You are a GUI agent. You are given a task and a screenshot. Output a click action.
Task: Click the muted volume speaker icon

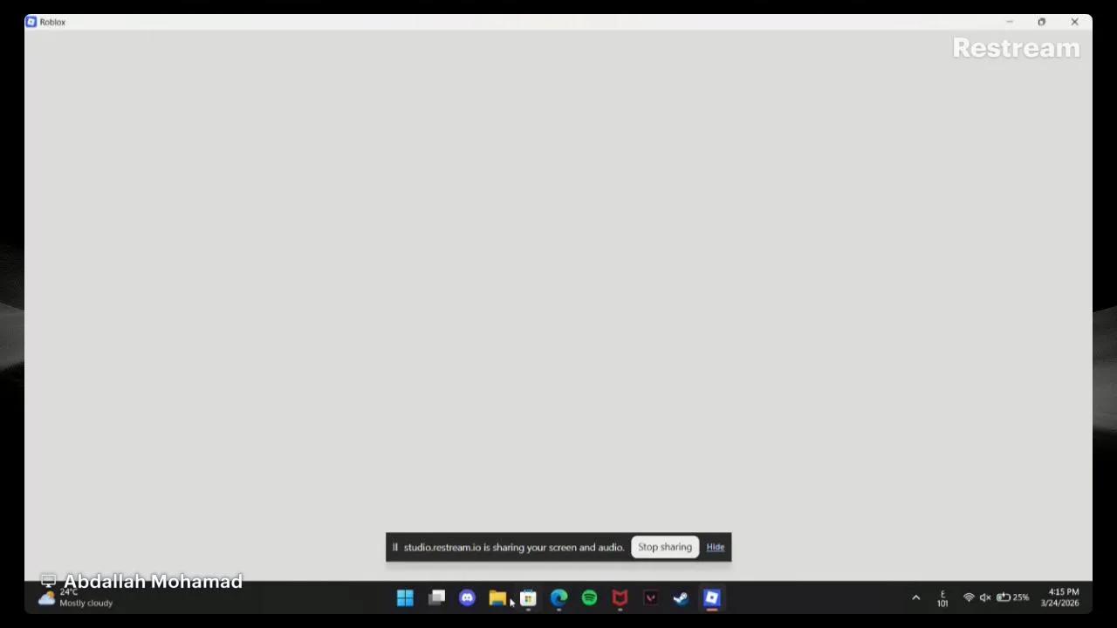(x=985, y=597)
